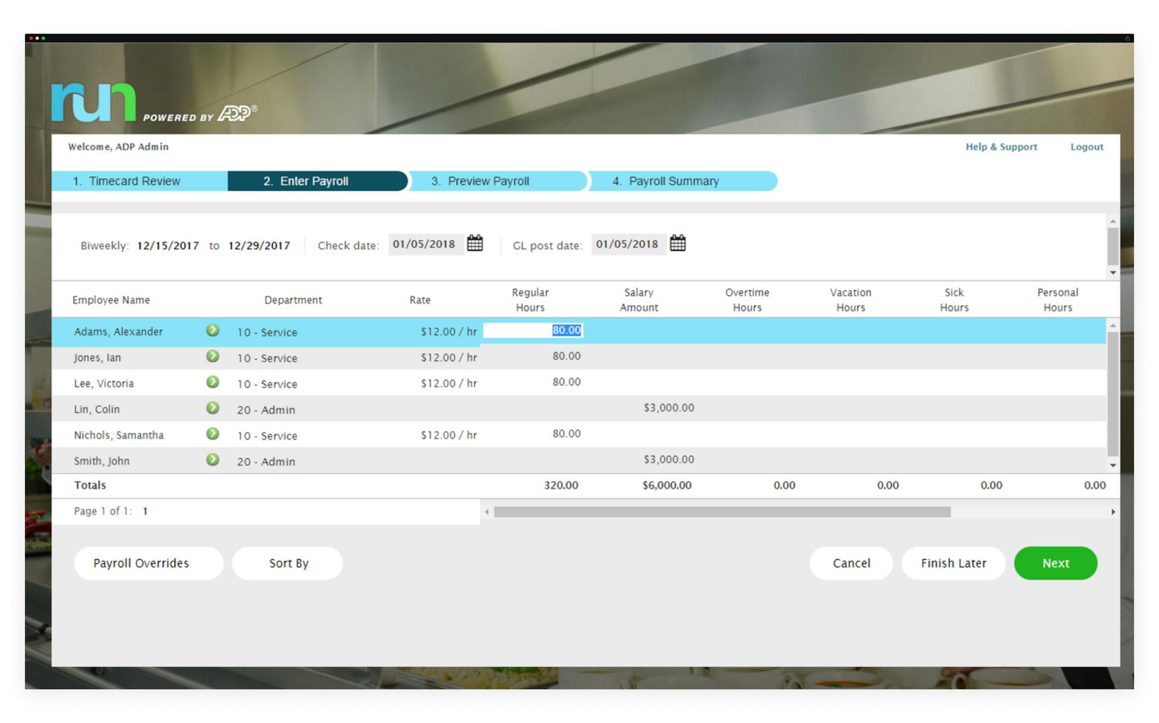Click green arrow icon for Lee, Victoria
This screenshot has height=723, width=1159.
tap(212, 382)
